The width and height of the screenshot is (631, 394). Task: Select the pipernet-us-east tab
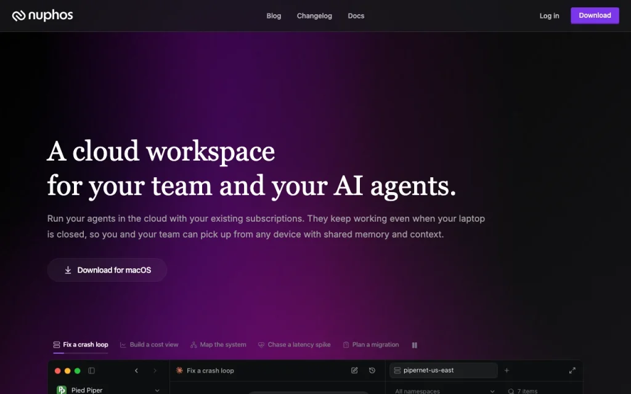444,370
